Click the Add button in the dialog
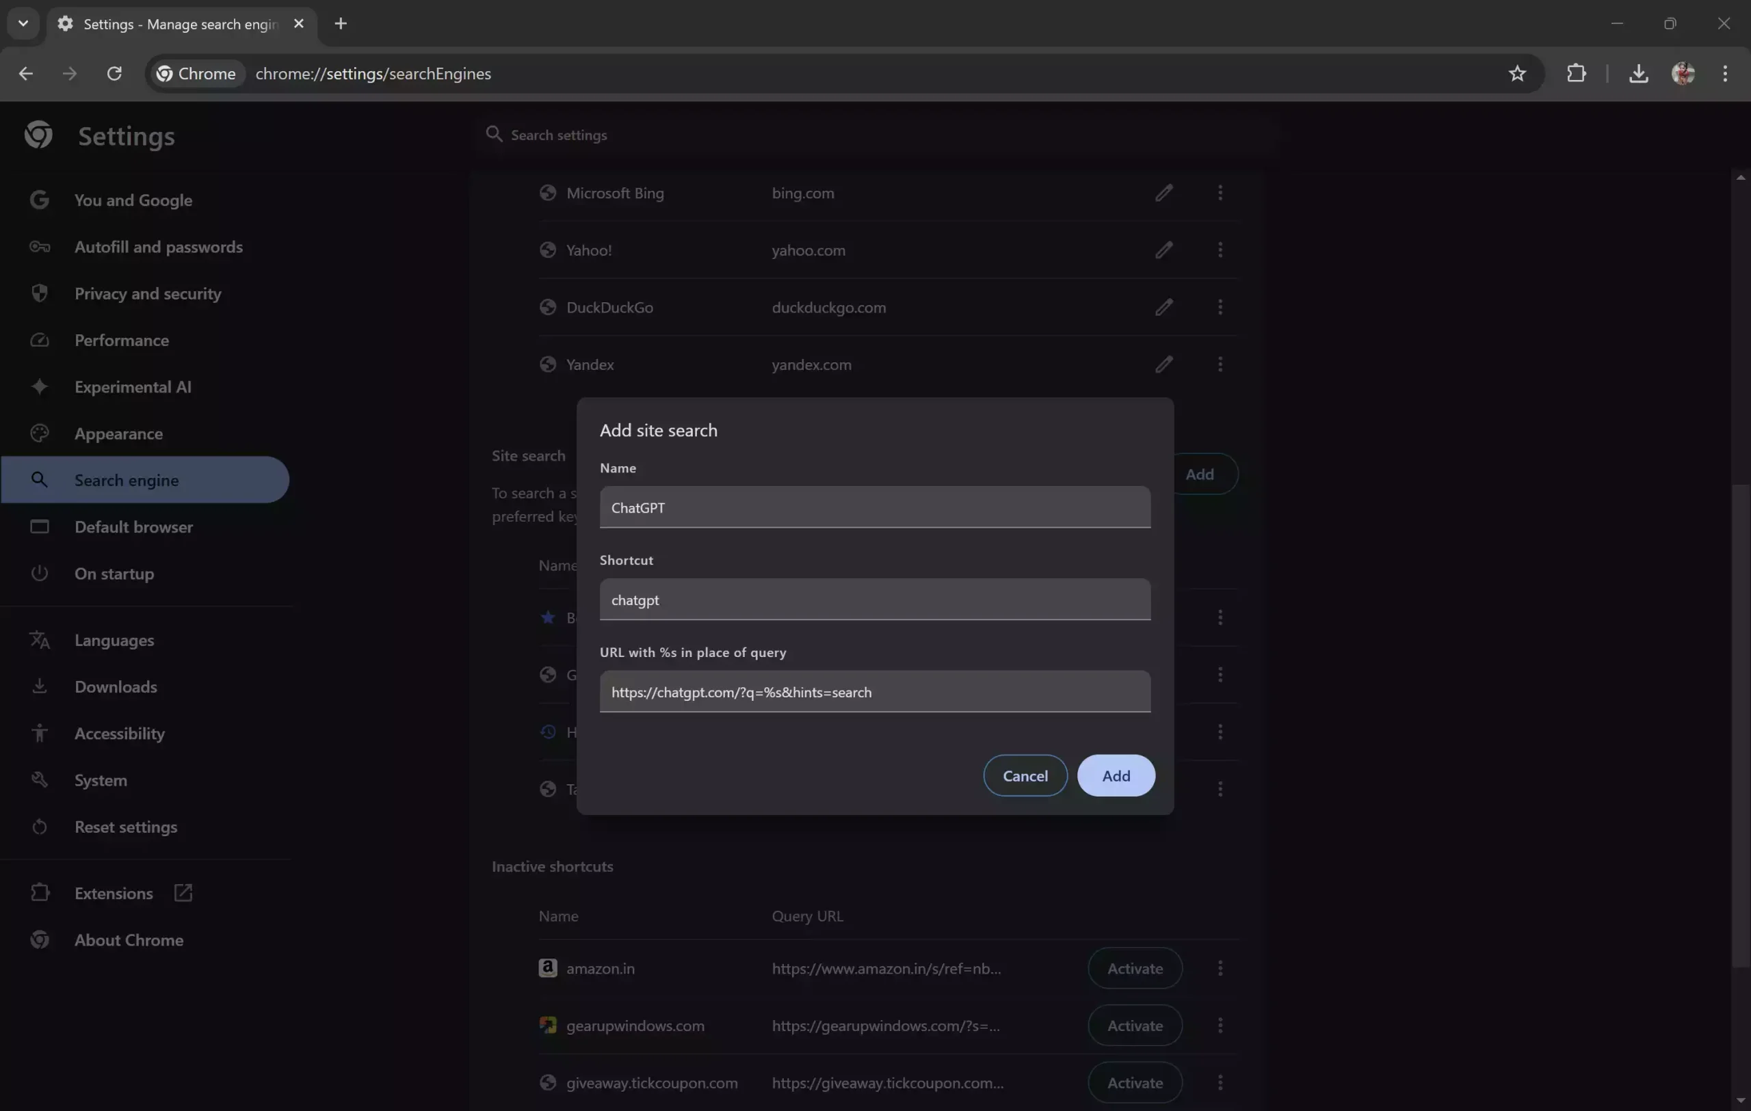This screenshot has width=1751, height=1111. (1116, 775)
